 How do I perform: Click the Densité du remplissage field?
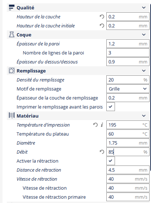point(128,80)
